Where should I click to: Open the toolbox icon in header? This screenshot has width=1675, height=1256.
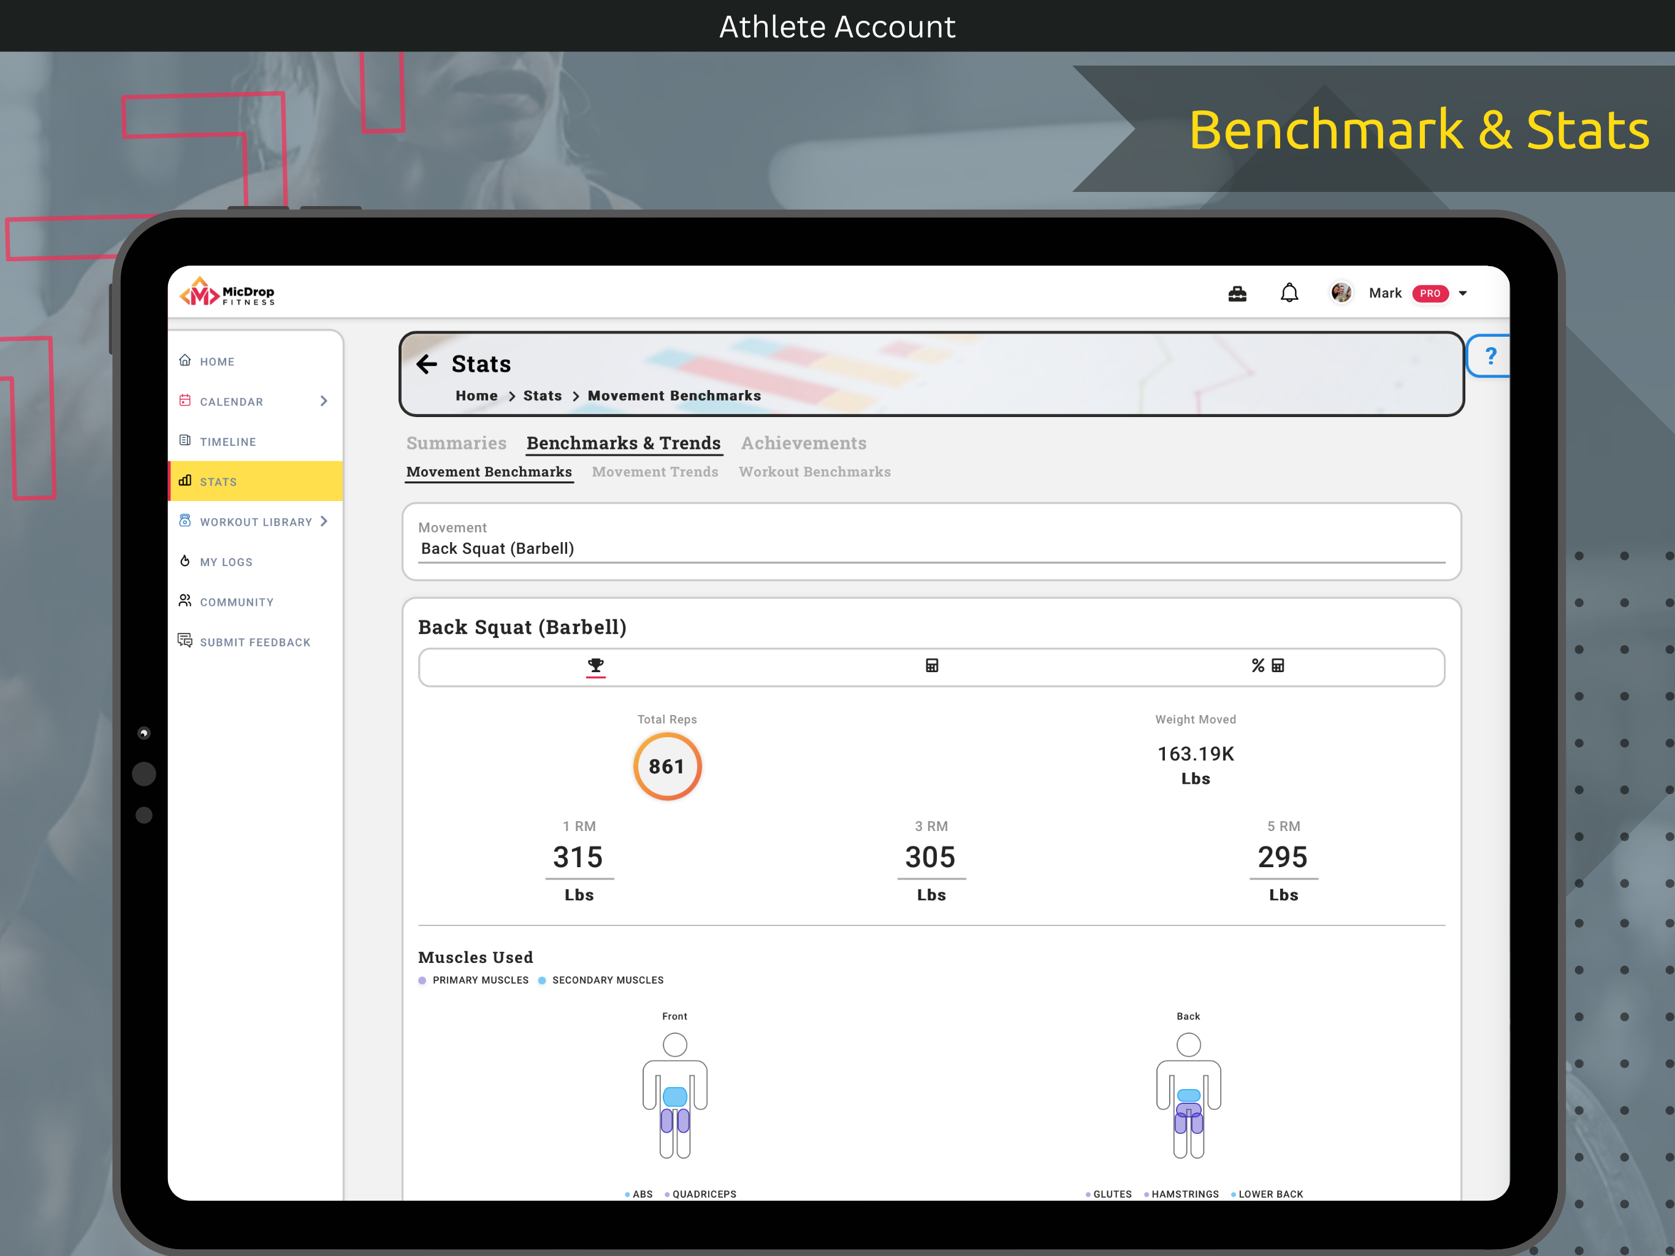[1237, 293]
